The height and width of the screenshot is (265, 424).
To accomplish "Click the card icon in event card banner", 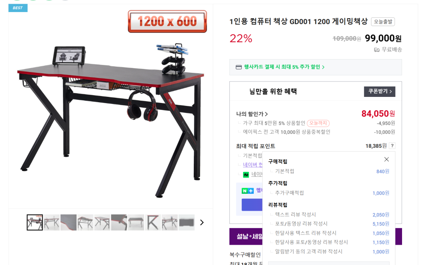I will 238,67.
